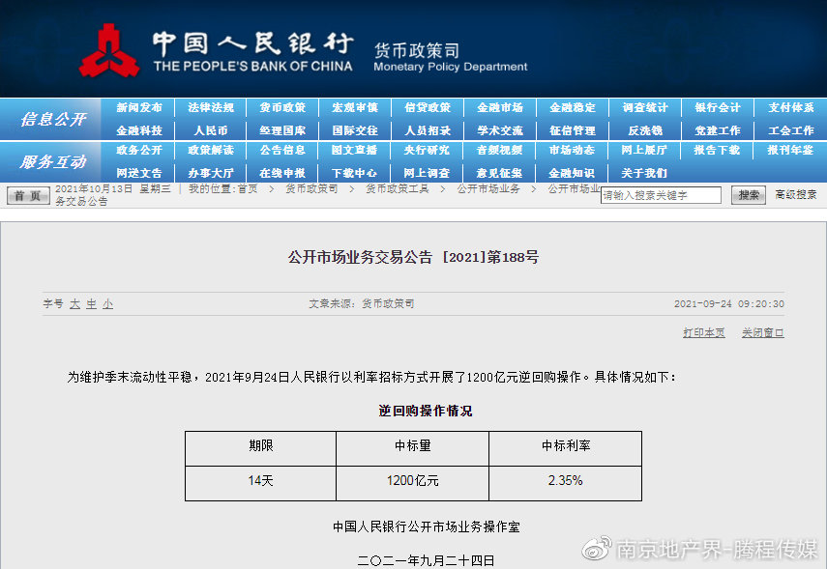Click the People's Bank of China logo emblem
Image resolution: width=827 pixels, height=569 pixels.
tap(109, 50)
